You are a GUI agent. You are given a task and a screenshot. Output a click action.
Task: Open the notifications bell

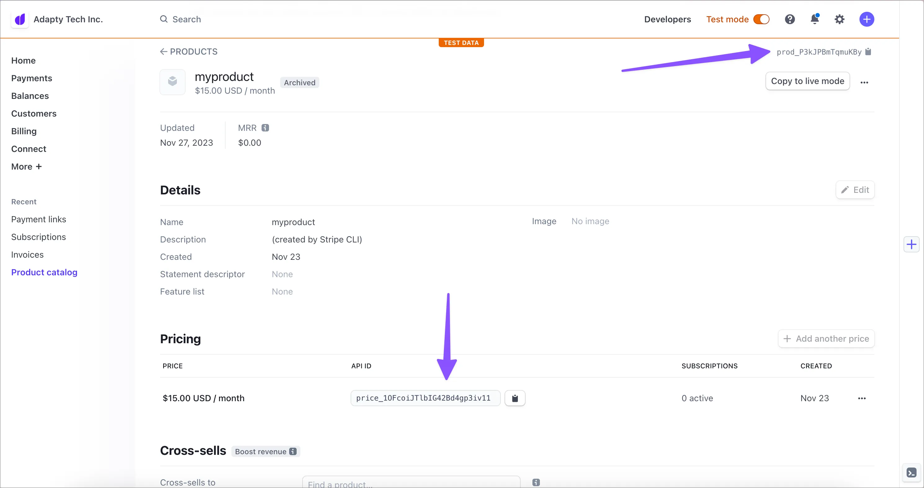[x=814, y=19]
